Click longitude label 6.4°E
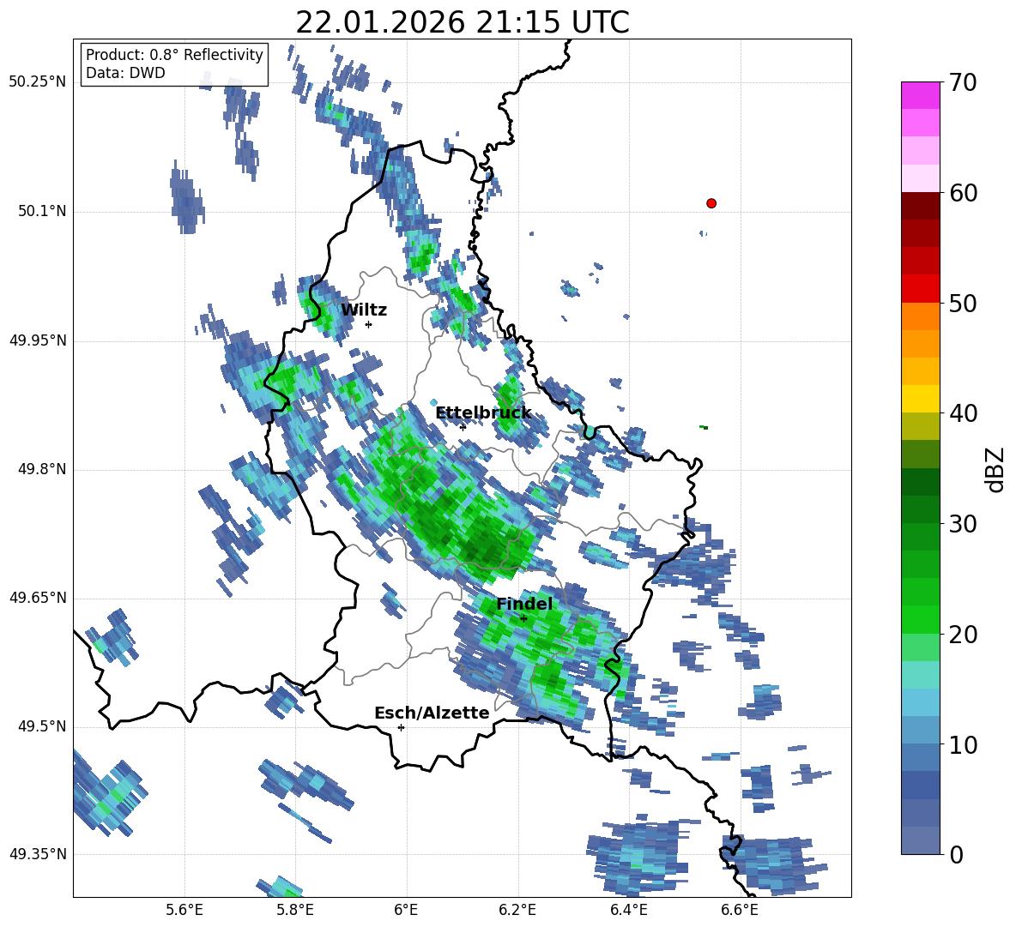The width and height of the screenshot is (1016, 927). coord(628,910)
